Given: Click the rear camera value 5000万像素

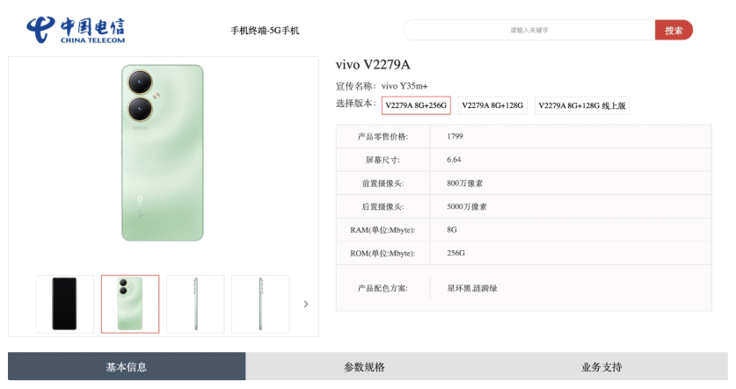Looking at the screenshot, I should click(467, 206).
